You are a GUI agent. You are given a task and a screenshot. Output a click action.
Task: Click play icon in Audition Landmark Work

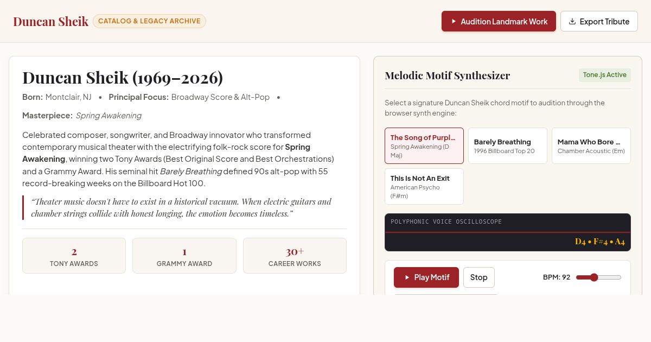[454, 21]
